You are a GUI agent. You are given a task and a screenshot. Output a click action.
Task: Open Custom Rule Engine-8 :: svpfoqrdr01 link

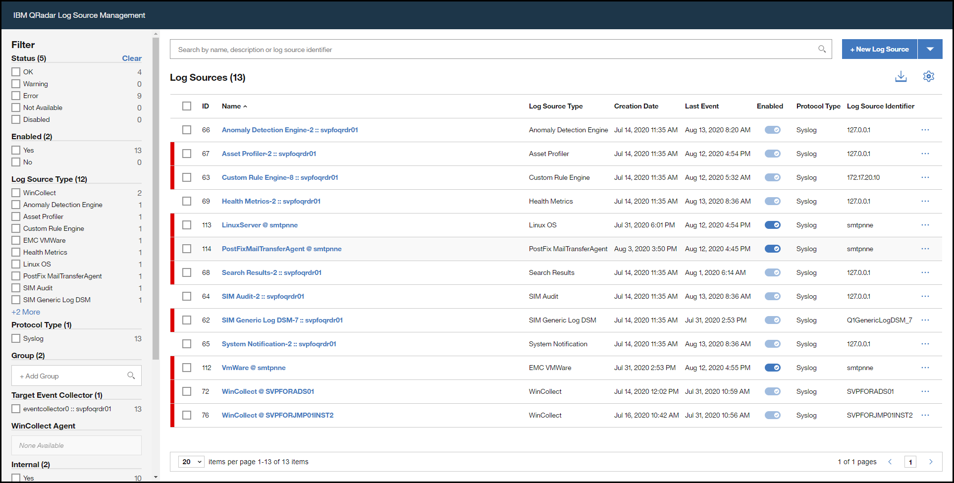pyautogui.click(x=280, y=177)
